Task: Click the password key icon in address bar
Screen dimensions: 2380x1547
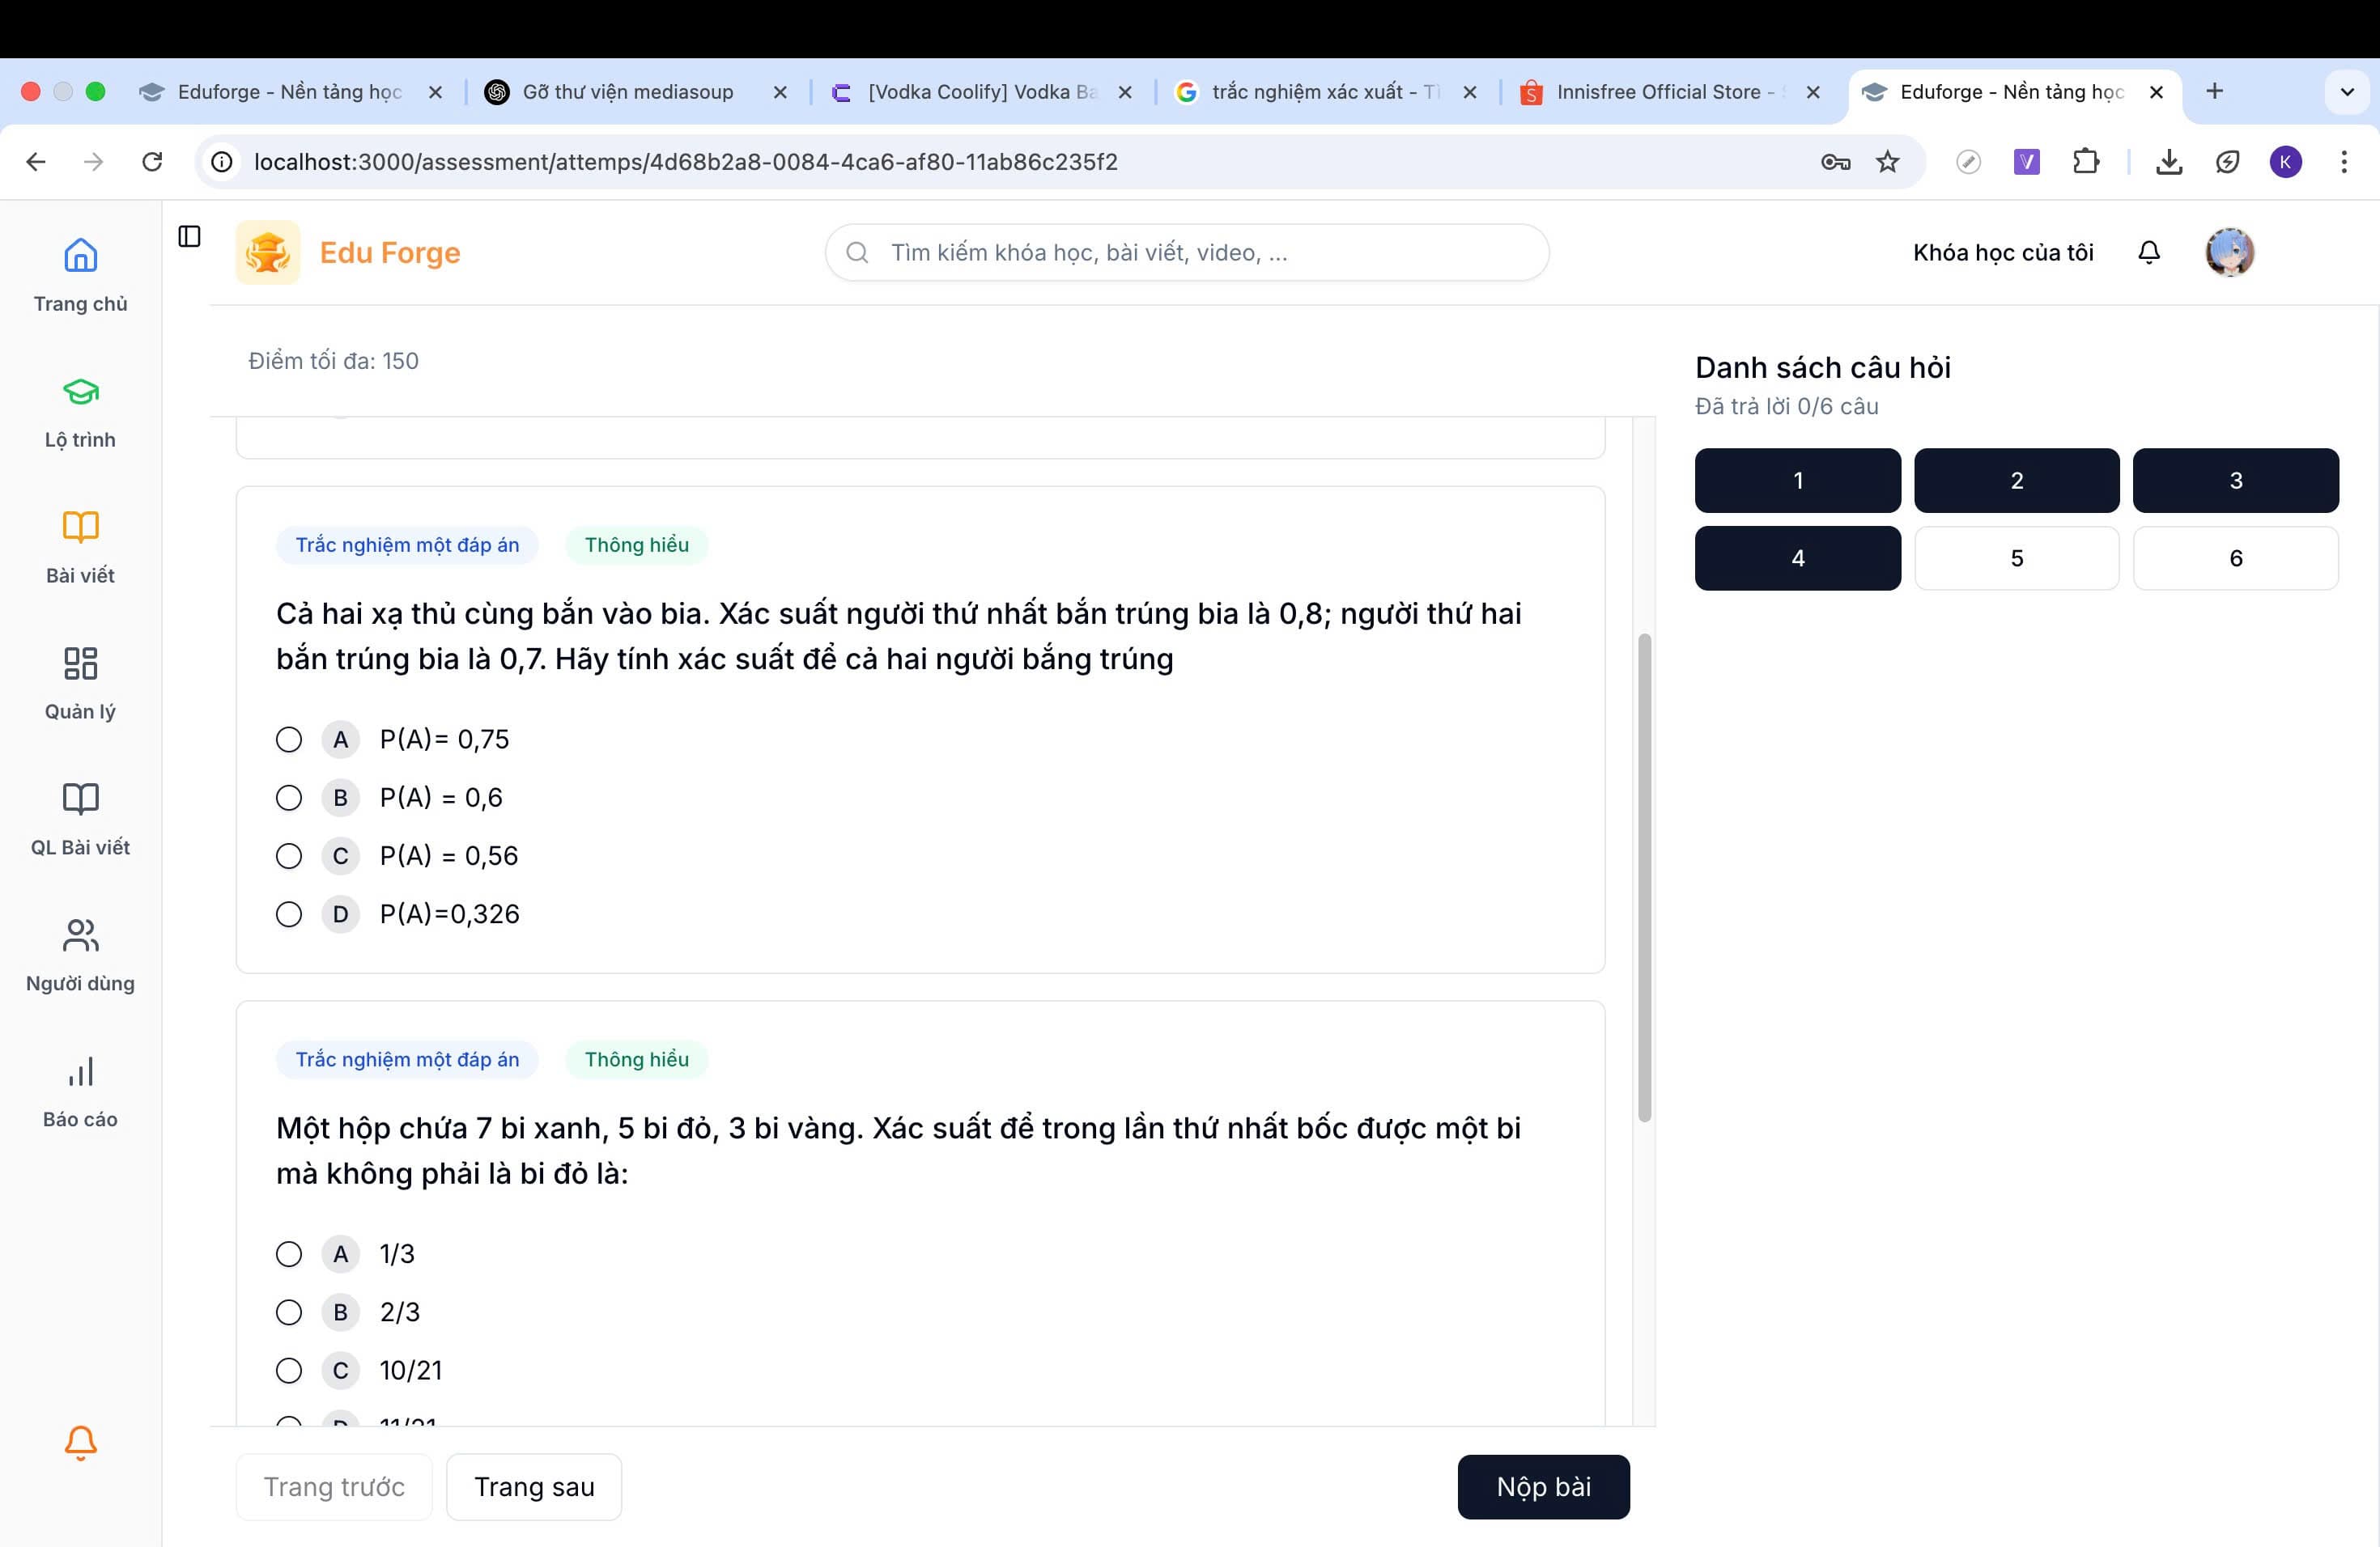Action: tap(1836, 162)
